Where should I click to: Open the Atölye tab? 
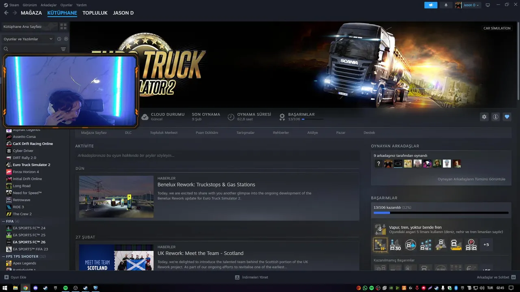pyautogui.click(x=312, y=133)
